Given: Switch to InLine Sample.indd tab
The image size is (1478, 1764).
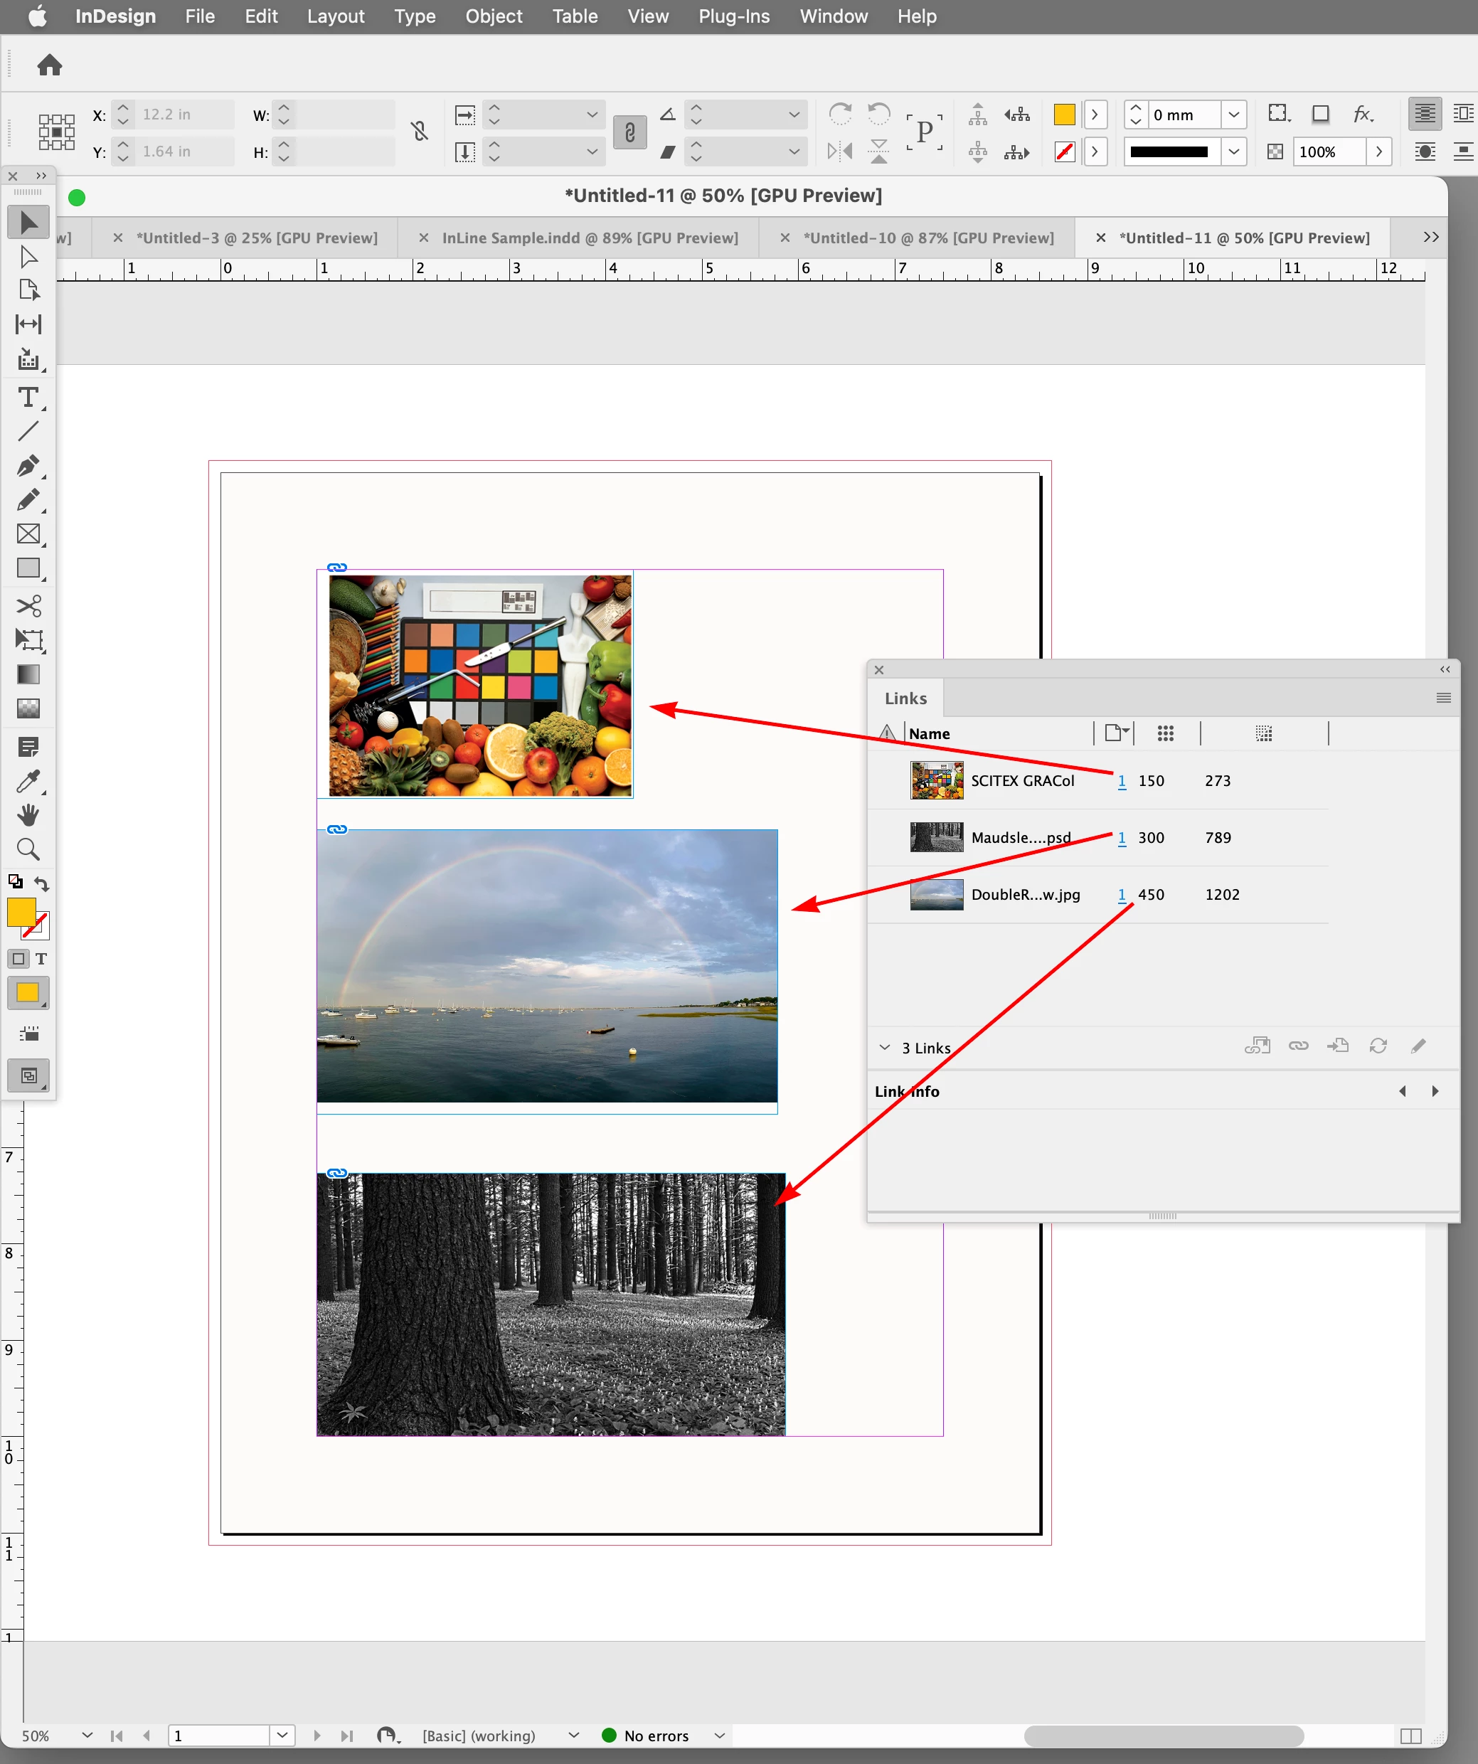Looking at the screenshot, I should [590, 238].
